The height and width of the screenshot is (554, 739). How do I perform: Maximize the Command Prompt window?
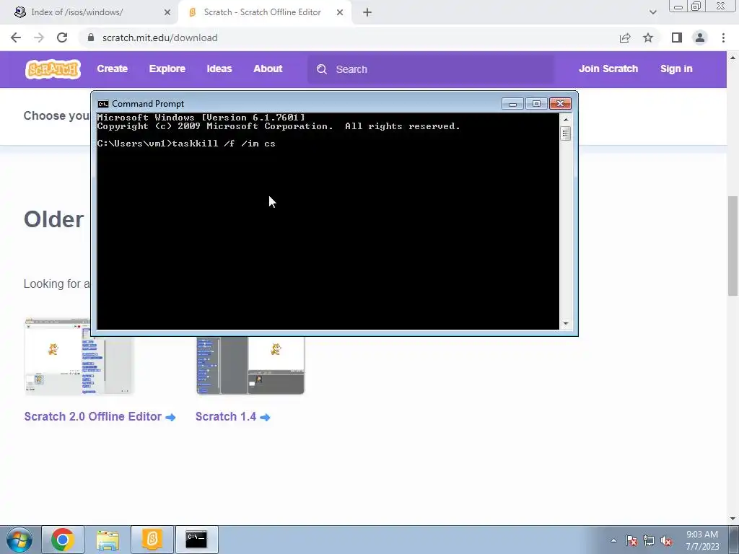pos(536,104)
